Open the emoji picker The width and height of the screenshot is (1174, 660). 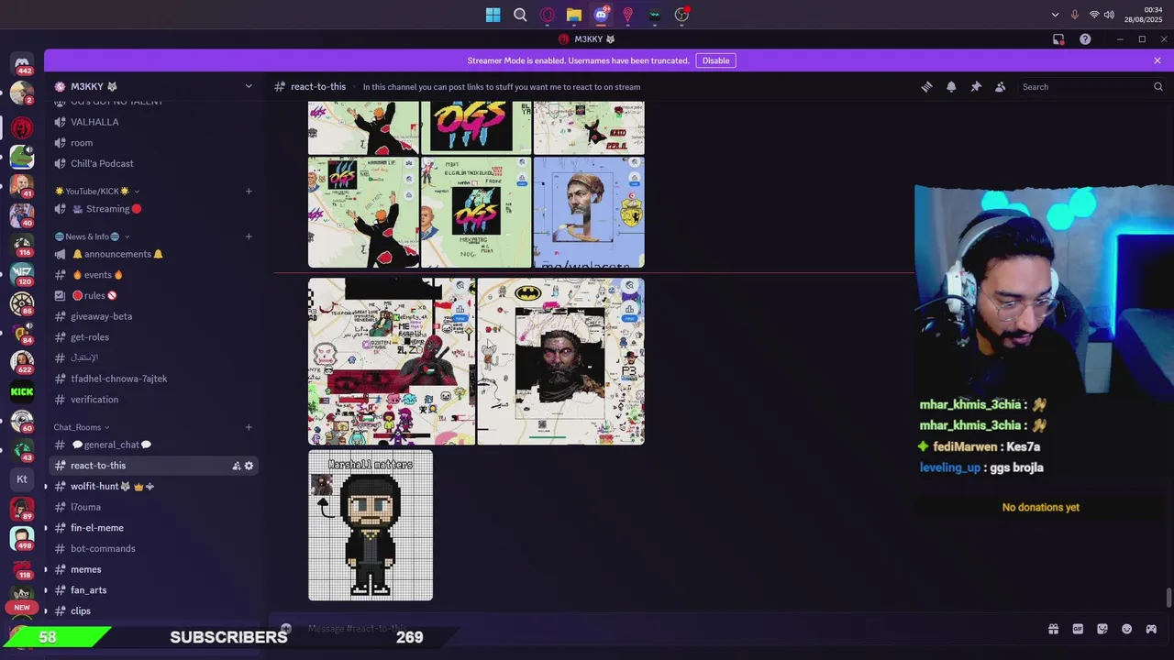pos(1127,629)
